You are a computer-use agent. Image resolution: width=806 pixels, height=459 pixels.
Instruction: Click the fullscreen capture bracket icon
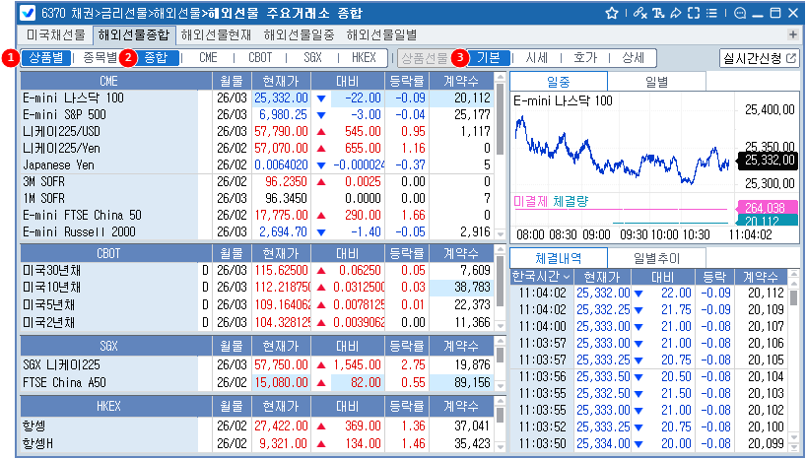tap(694, 14)
